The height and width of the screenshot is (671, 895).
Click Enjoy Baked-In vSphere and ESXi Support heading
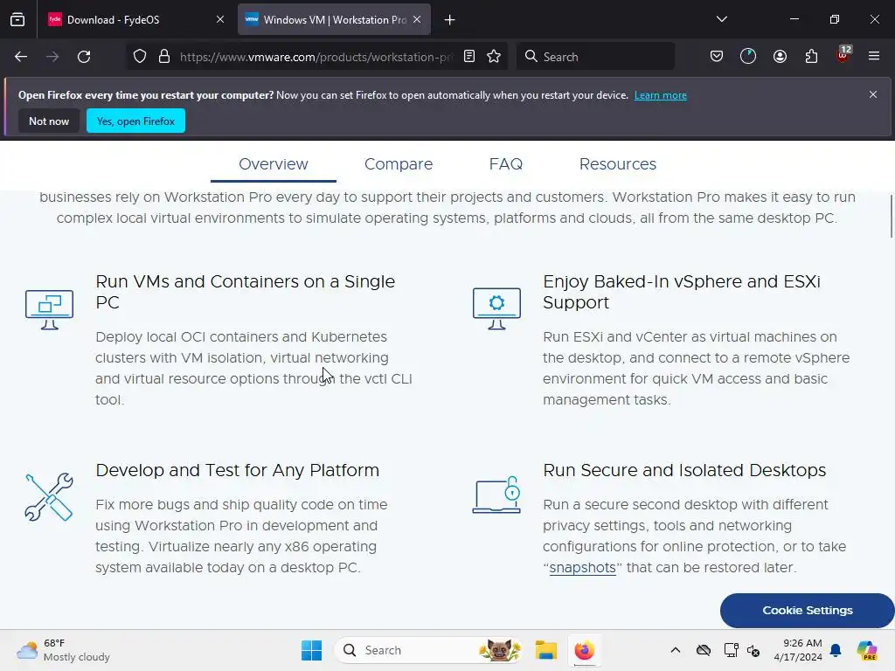682,292
